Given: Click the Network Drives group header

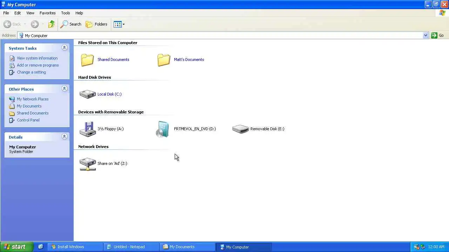Looking at the screenshot, I should point(93,147).
